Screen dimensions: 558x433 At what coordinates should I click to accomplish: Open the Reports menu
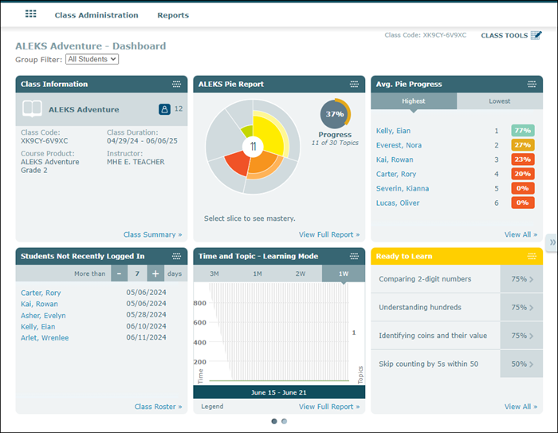coord(173,15)
